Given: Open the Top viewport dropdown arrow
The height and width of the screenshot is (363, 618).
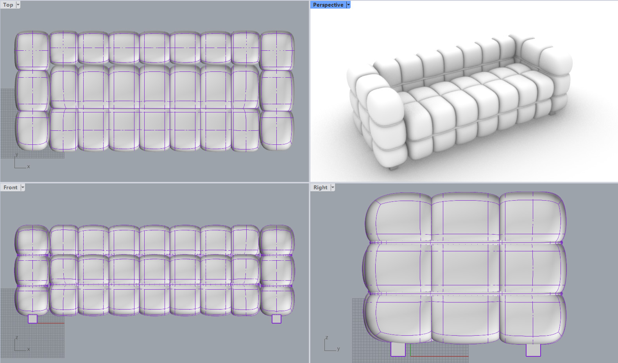Looking at the screenshot, I should tap(18, 5).
